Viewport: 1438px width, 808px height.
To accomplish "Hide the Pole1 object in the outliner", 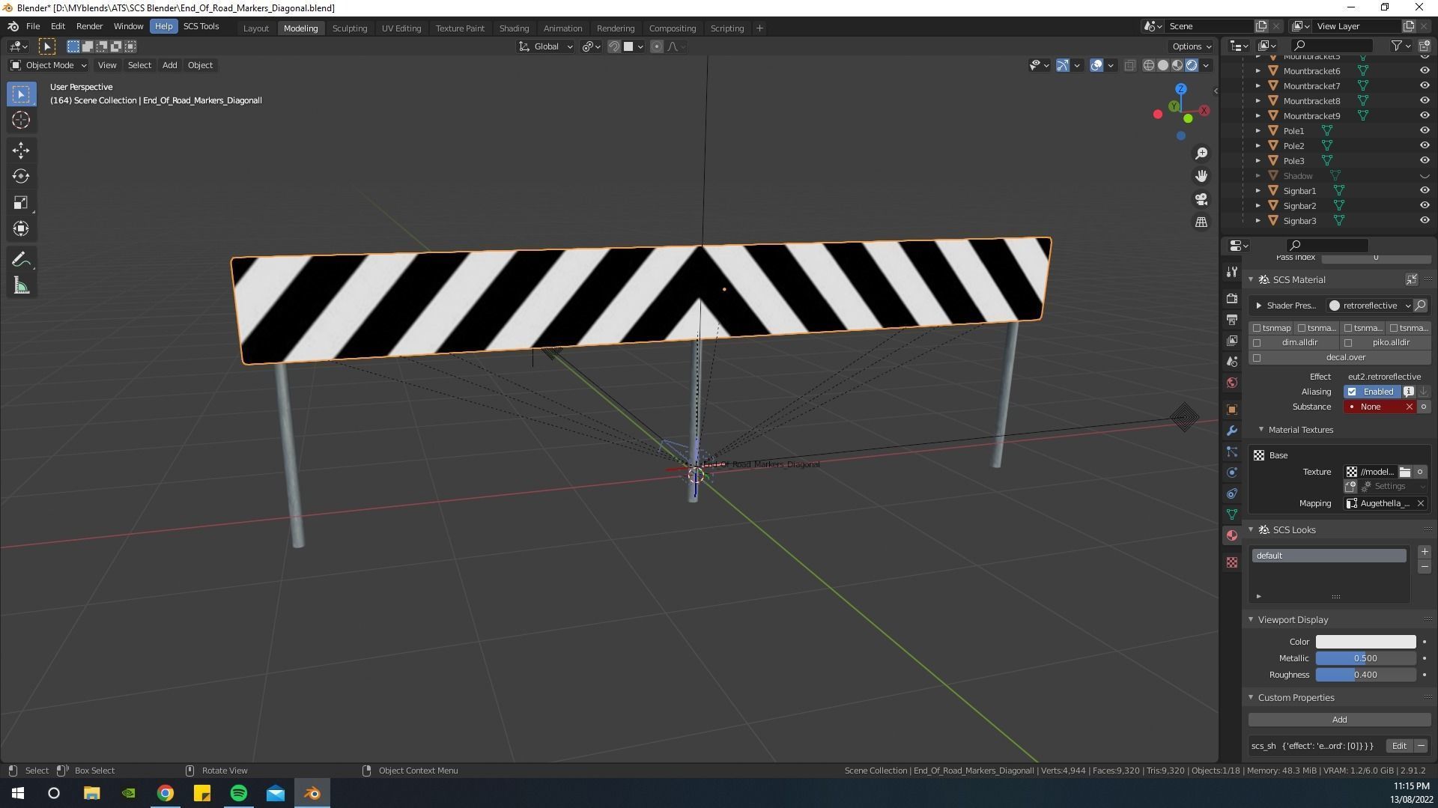I will tap(1425, 130).
